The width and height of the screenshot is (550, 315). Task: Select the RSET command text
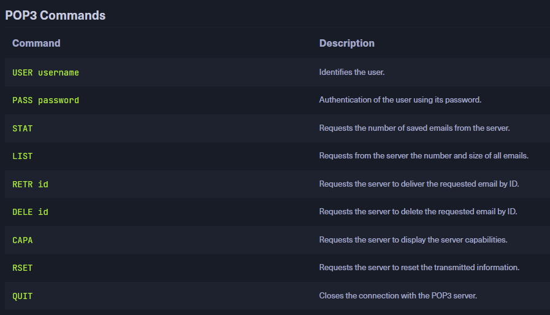click(23, 268)
